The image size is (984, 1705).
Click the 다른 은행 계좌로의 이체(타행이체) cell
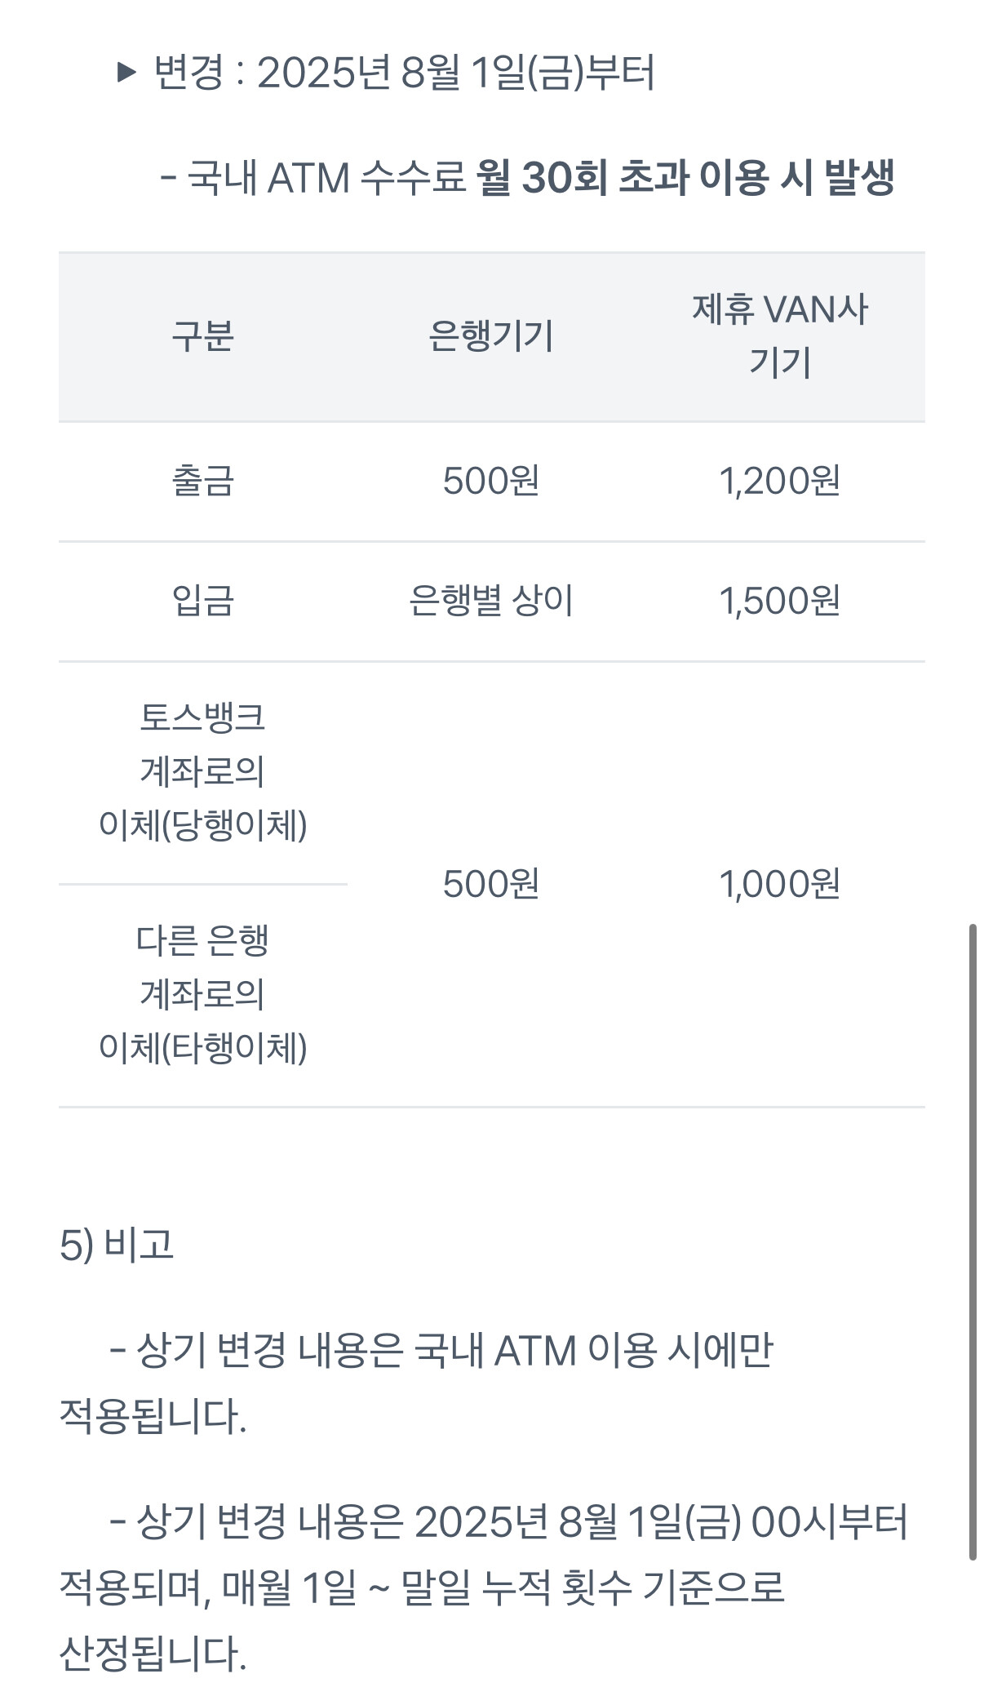click(x=203, y=995)
